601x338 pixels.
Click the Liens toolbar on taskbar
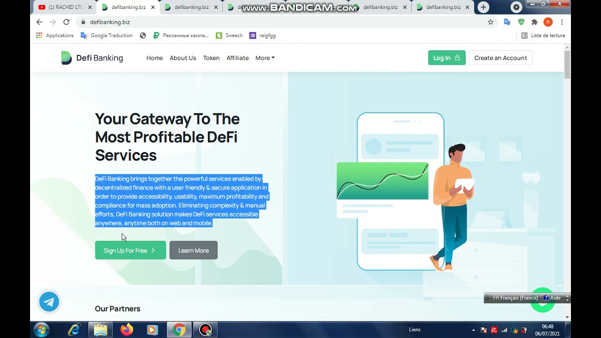tap(415, 330)
